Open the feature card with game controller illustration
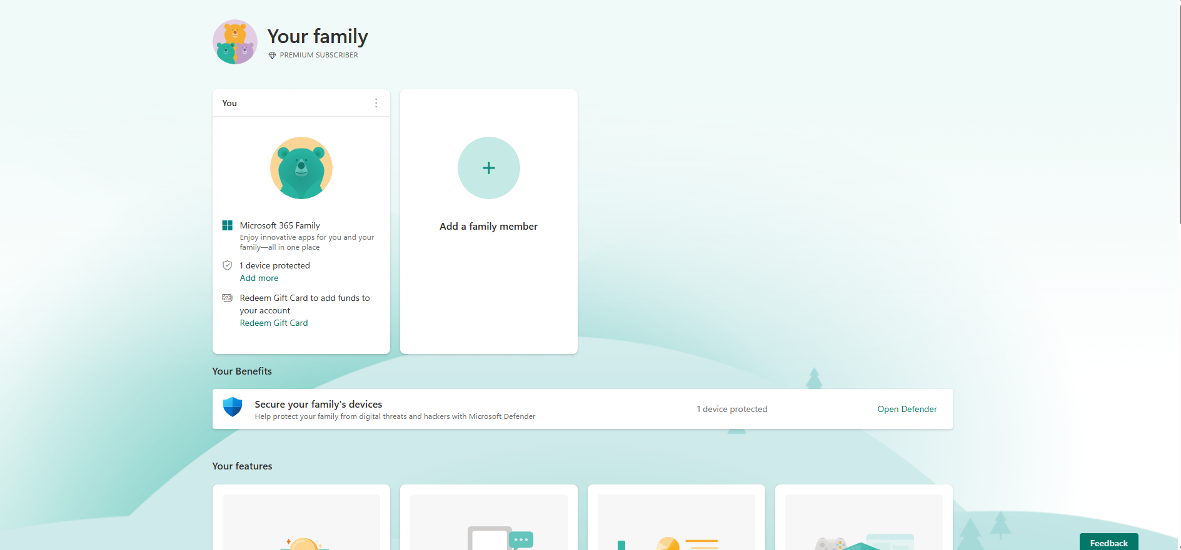The image size is (1181, 550). pyautogui.click(x=864, y=518)
